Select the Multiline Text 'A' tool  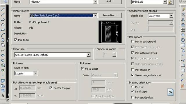tap(3, 96)
